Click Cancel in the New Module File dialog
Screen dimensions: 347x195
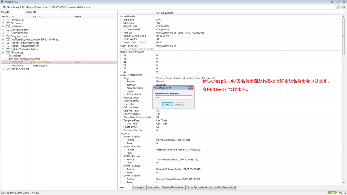(x=179, y=104)
